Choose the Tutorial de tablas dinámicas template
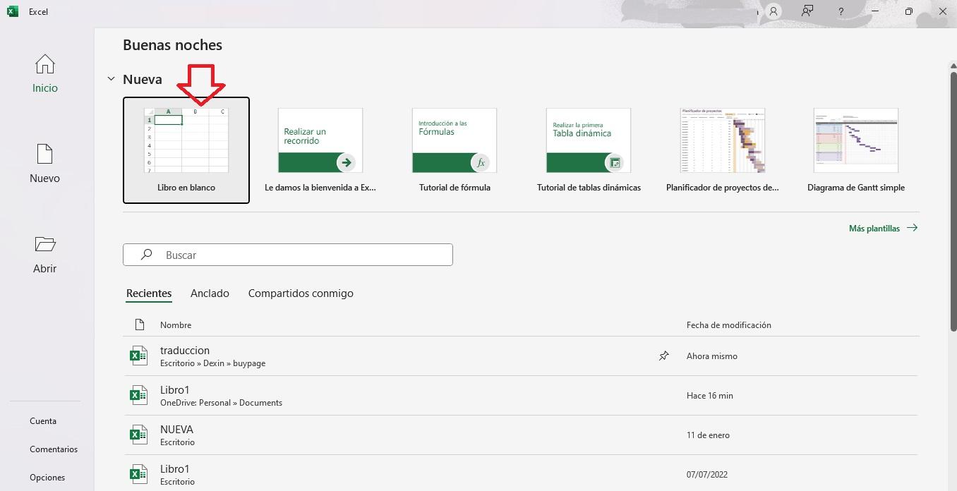957x491 pixels. click(x=589, y=150)
